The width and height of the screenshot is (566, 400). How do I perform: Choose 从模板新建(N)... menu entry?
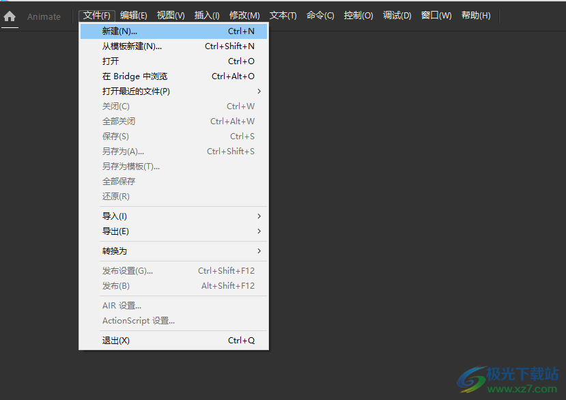click(x=173, y=46)
